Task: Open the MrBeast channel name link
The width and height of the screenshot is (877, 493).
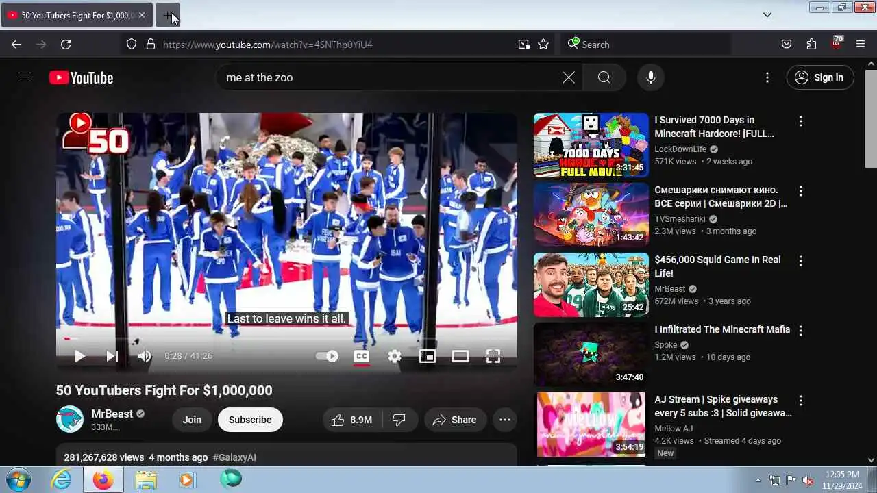Action: click(x=112, y=414)
